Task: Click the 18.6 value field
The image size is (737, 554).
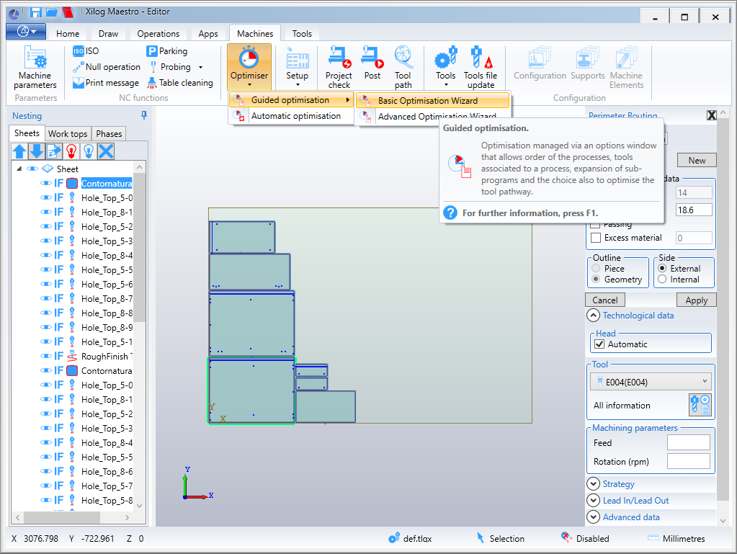Action: click(694, 210)
